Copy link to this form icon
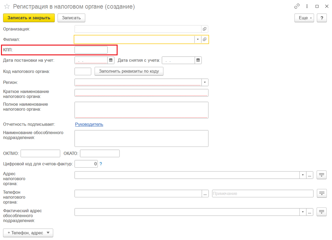The image size is (332, 240). (x=297, y=6)
